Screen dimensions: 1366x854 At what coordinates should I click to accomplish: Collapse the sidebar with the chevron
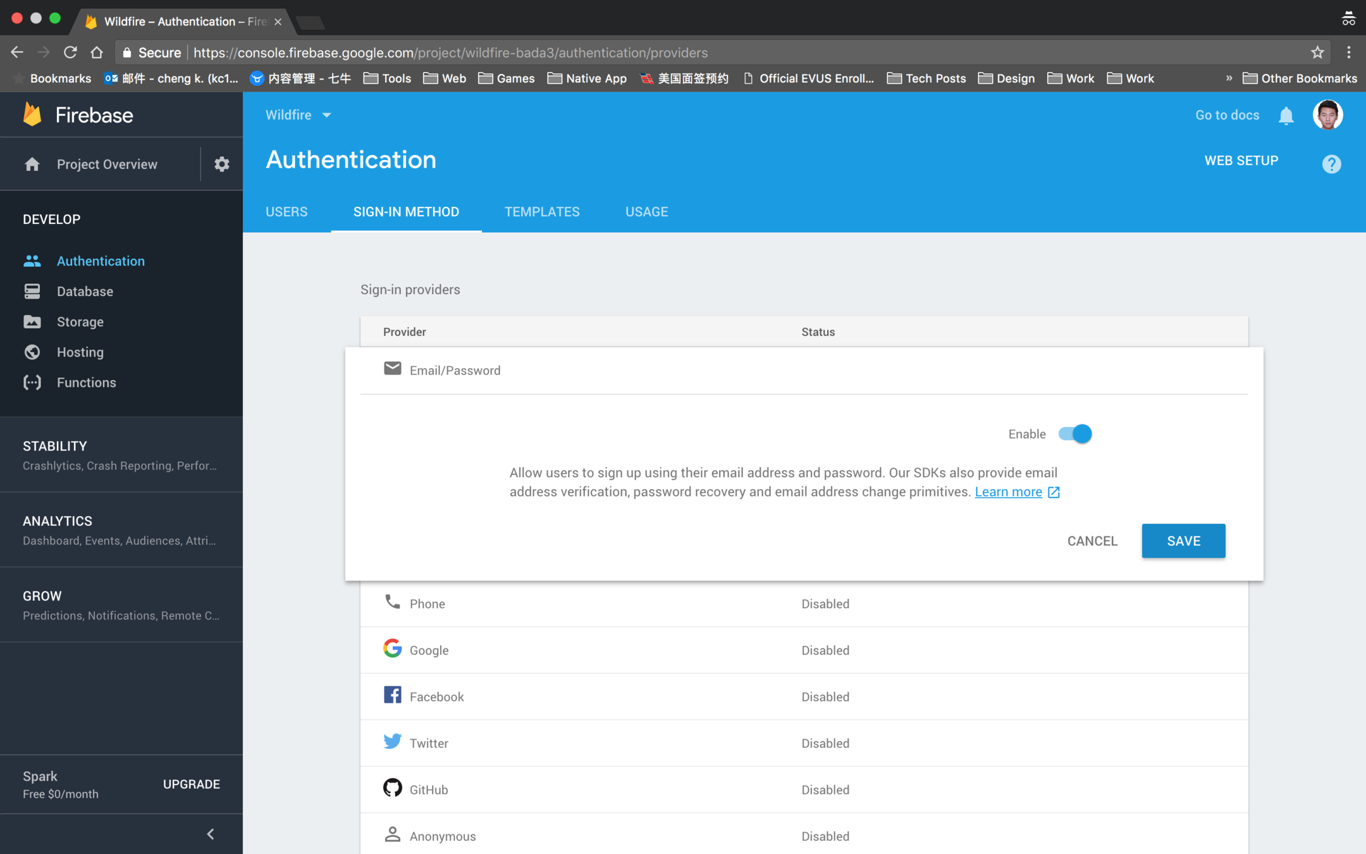pos(211,834)
